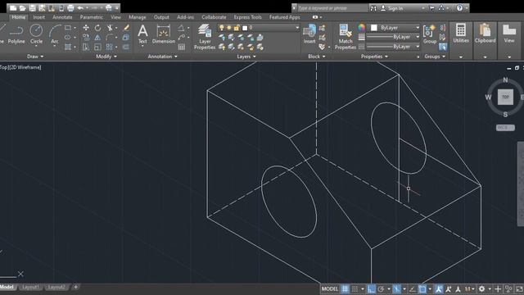Click the Plot printer icon in quick access
524x295 pixels.
pyautogui.click(x=70, y=7)
